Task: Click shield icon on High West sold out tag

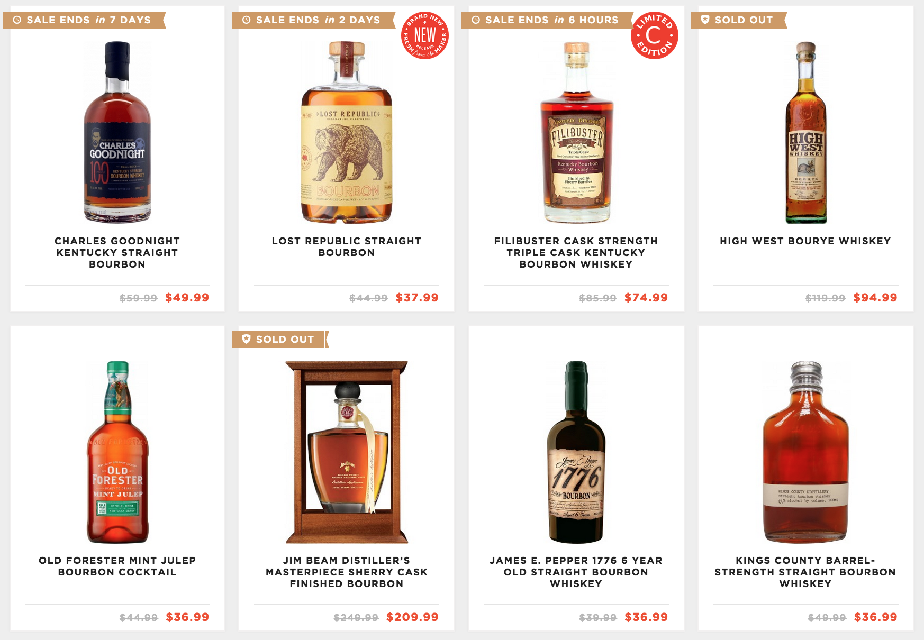Action: (x=705, y=20)
